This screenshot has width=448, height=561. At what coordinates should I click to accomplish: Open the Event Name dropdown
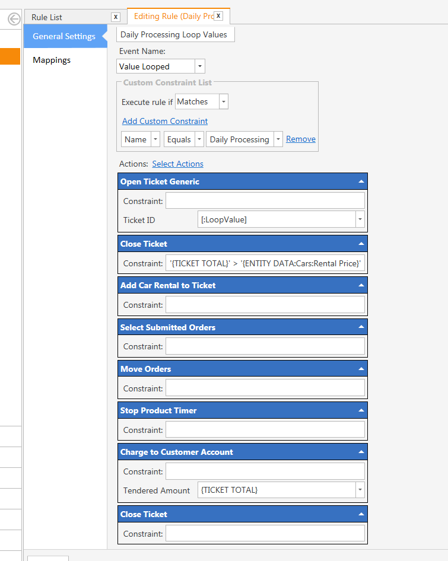pyautogui.click(x=200, y=66)
